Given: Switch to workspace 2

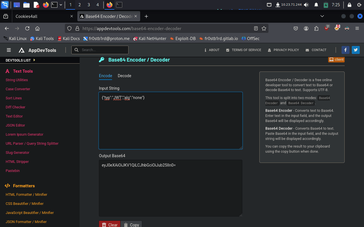Looking at the screenshot, I should (x=79, y=5).
